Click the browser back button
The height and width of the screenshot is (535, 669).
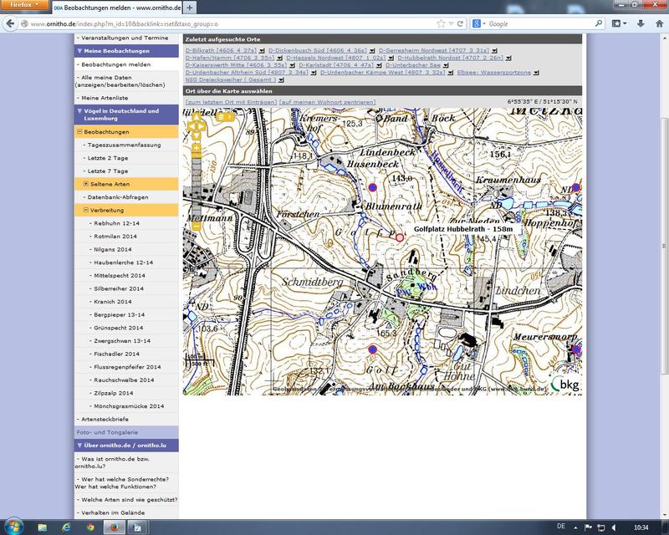pyautogui.click(x=10, y=24)
